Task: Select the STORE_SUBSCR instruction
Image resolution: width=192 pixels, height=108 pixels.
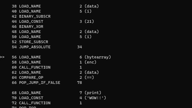Action: pyautogui.click(x=33, y=42)
